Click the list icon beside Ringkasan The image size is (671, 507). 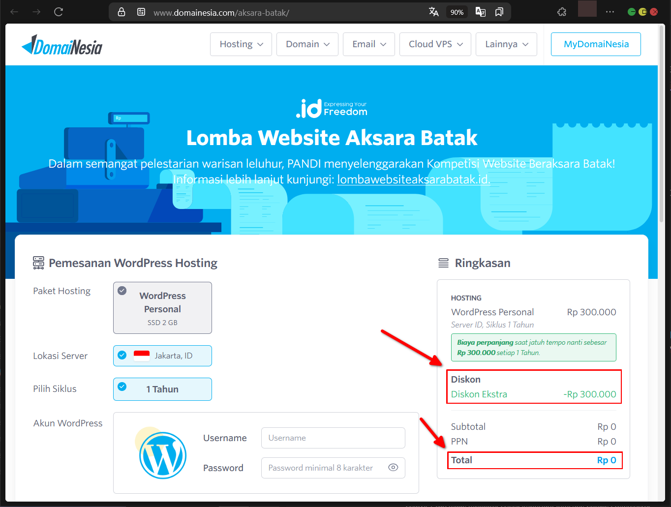443,263
